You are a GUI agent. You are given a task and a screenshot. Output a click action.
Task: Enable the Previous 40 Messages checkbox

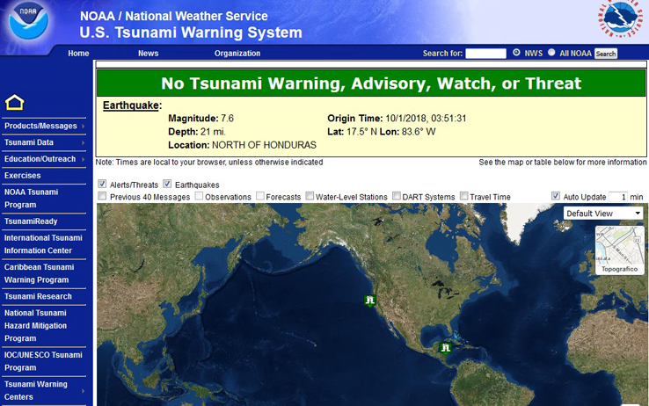point(102,196)
